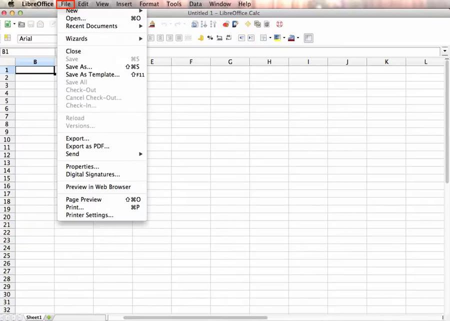Expand the formula bar arrow
The width and height of the screenshot is (450, 321).
click(445, 51)
